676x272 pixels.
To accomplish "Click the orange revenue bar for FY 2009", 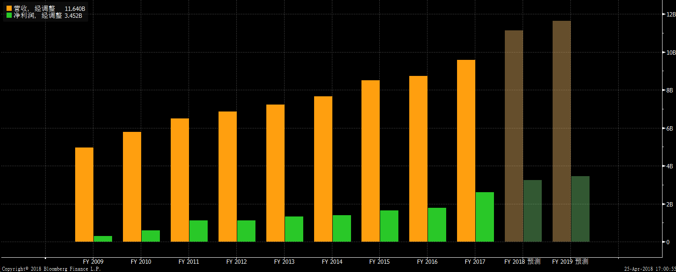I will click(x=84, y=194).
